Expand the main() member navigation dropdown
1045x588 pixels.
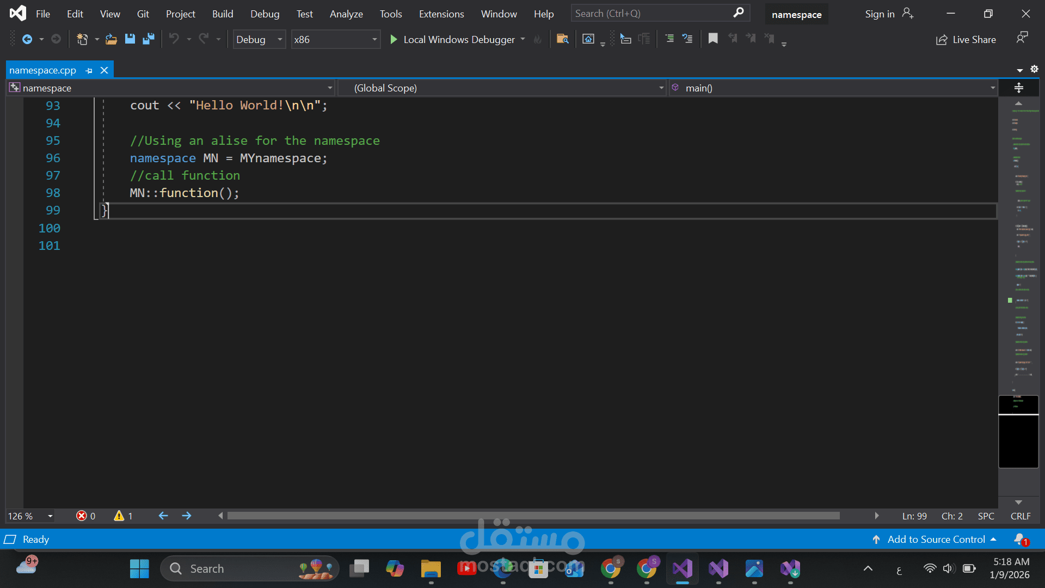[992, 88]
